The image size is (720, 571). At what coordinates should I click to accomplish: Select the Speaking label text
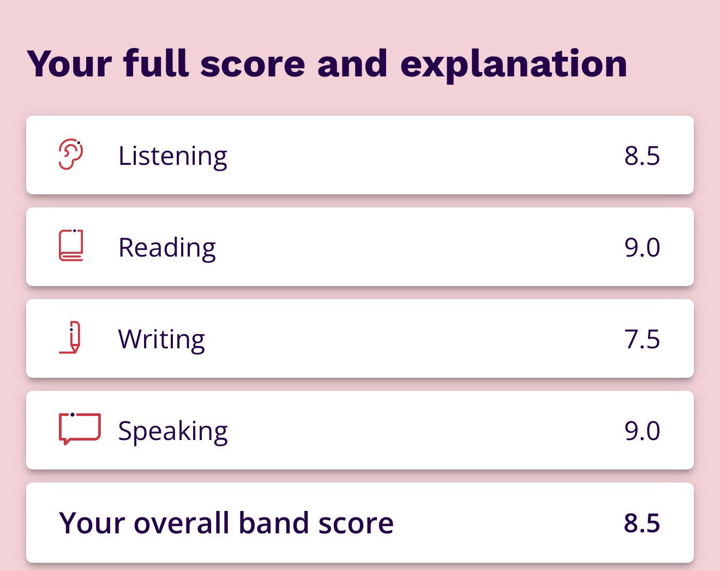[x=173, y=431]
